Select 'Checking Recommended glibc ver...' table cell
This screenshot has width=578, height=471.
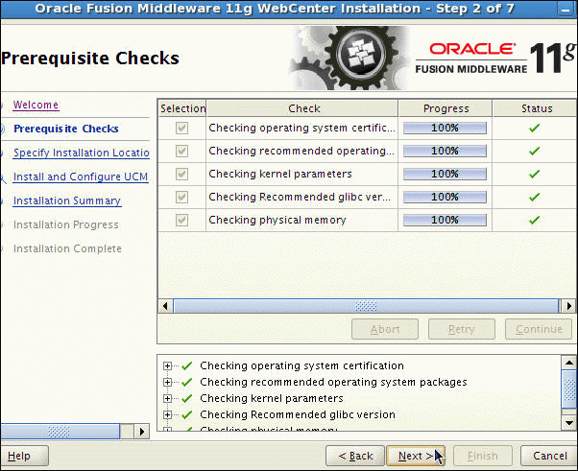(301, 197)
